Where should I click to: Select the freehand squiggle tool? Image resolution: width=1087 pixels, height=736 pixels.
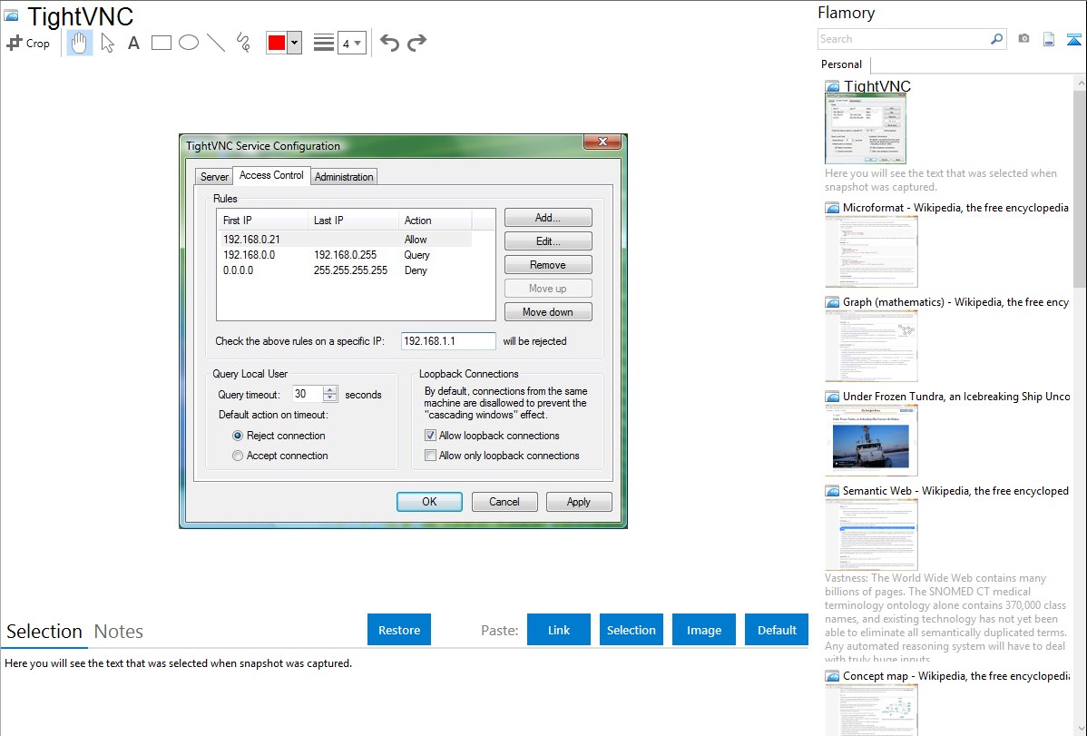[243, 43]
